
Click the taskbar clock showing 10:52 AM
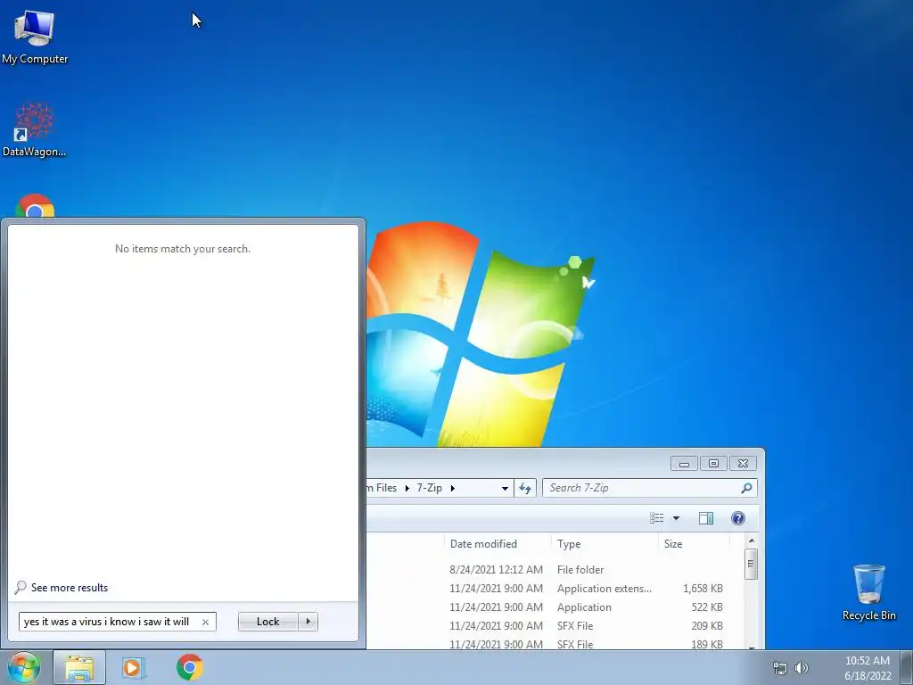pyautogui.click(x=868, y=667)
